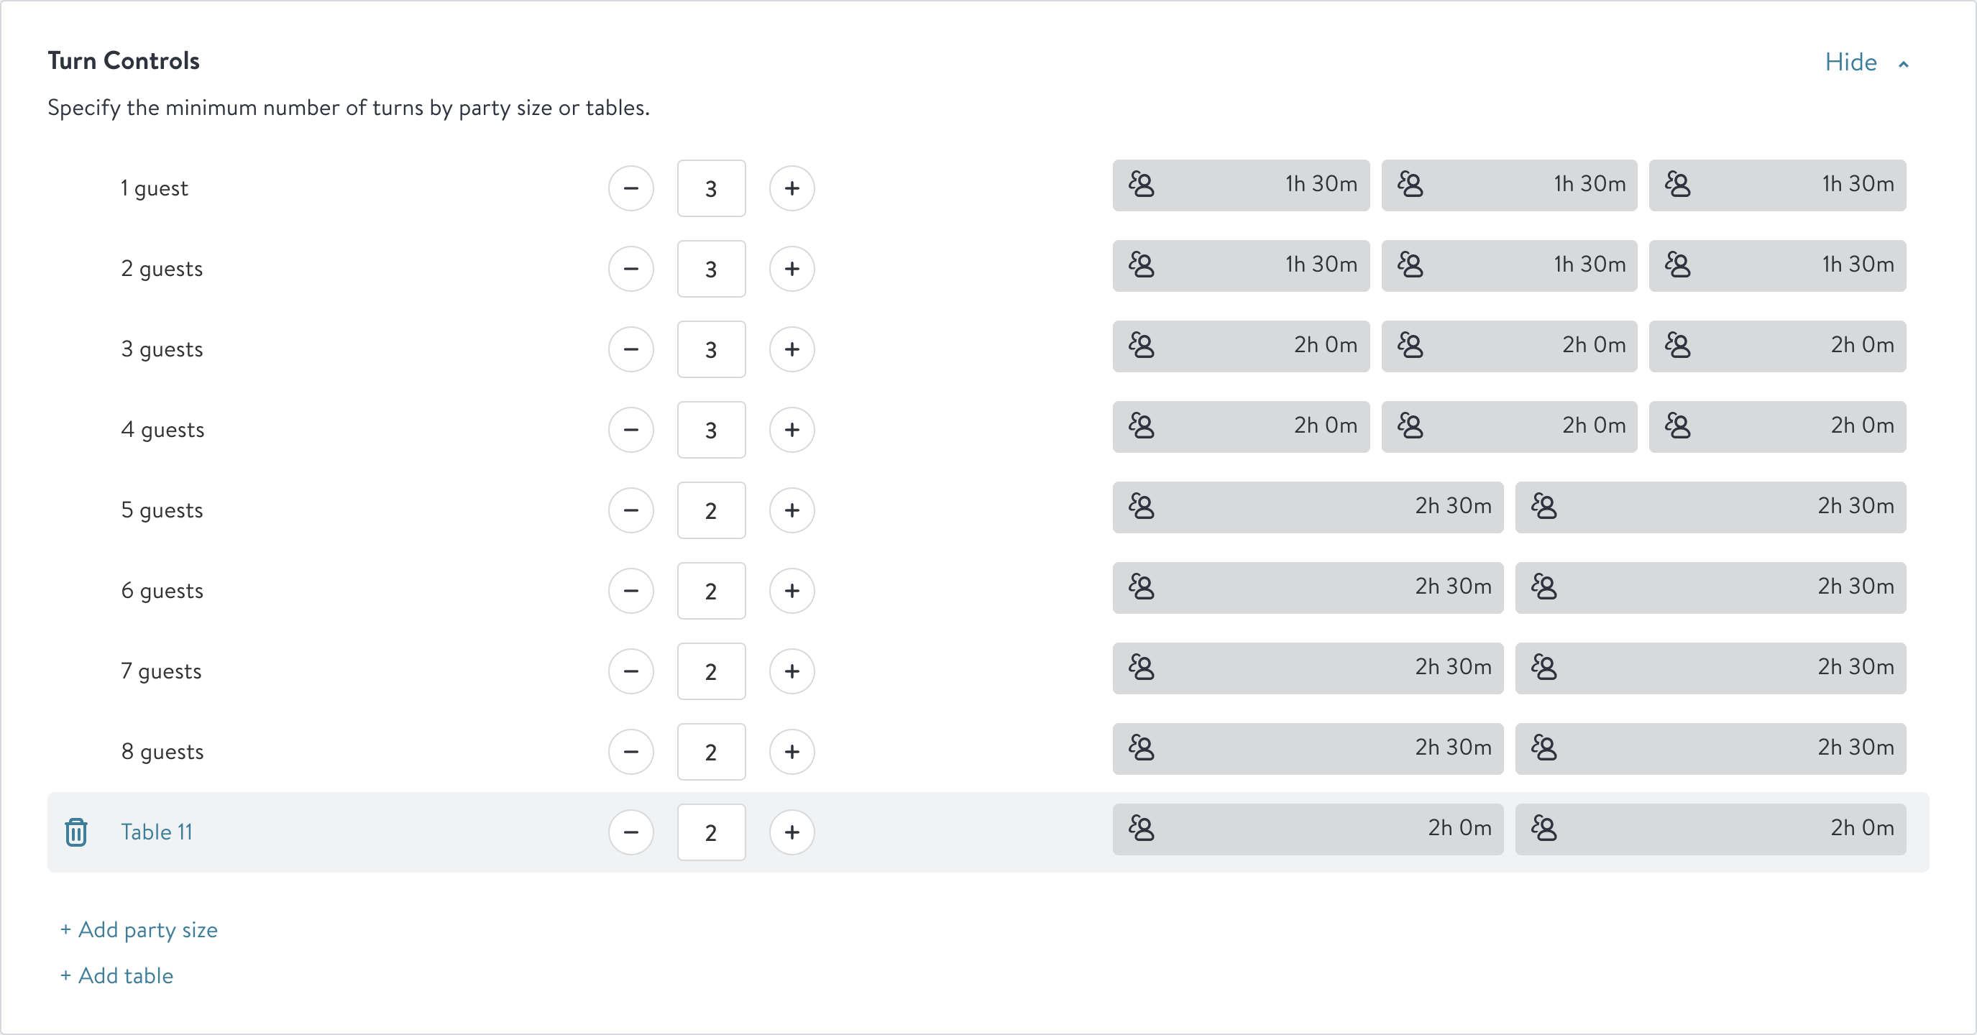1977x1035 pixels.
Task: Click the Add party size link
Action: (139, 930)
